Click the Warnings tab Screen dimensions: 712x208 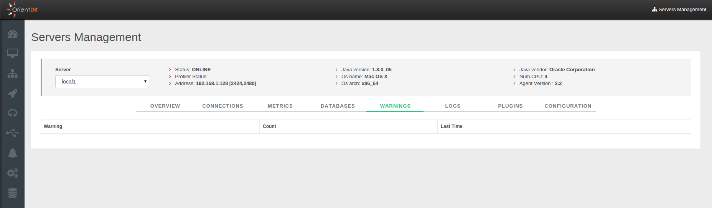(395, 106)
